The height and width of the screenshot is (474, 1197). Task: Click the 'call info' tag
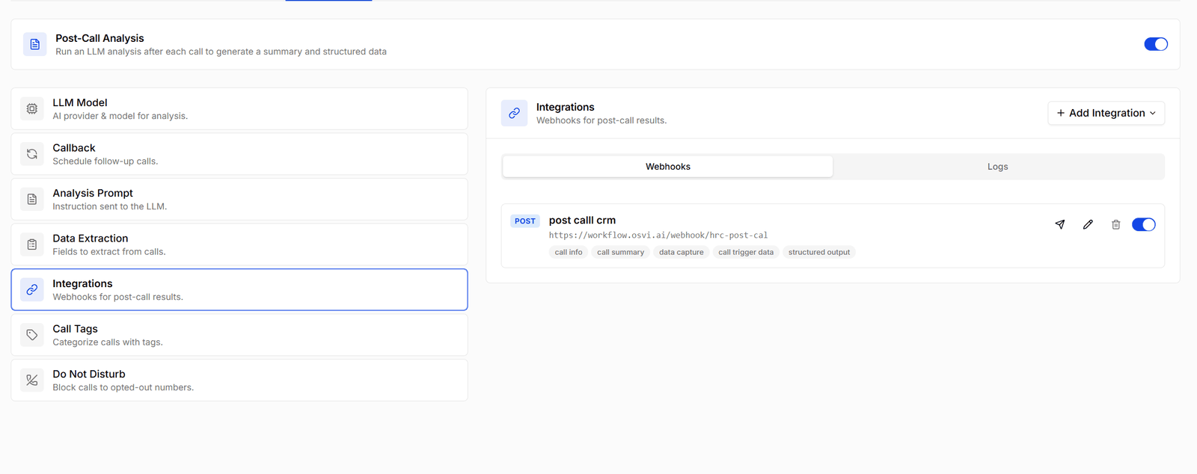tap(569, 252)
